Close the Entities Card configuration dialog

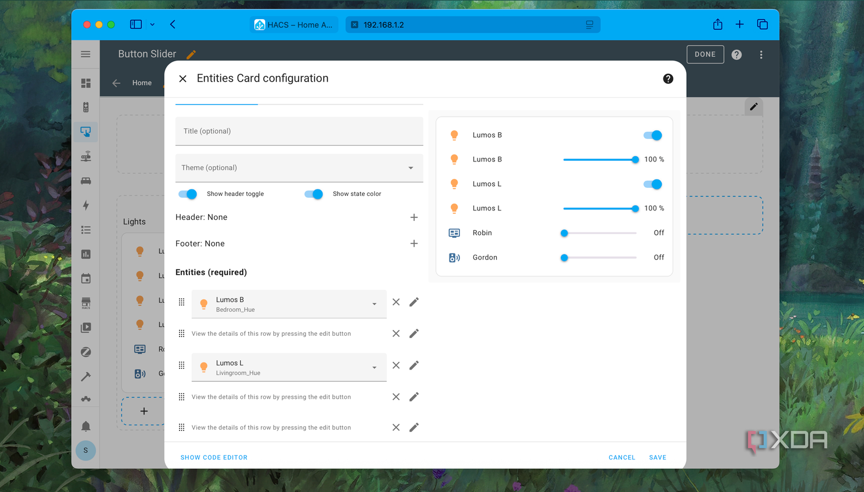point(182,79)
